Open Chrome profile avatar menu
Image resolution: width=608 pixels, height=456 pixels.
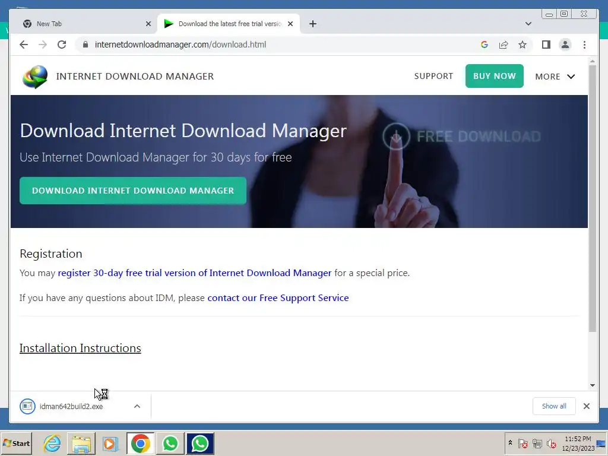click(565, 45)
